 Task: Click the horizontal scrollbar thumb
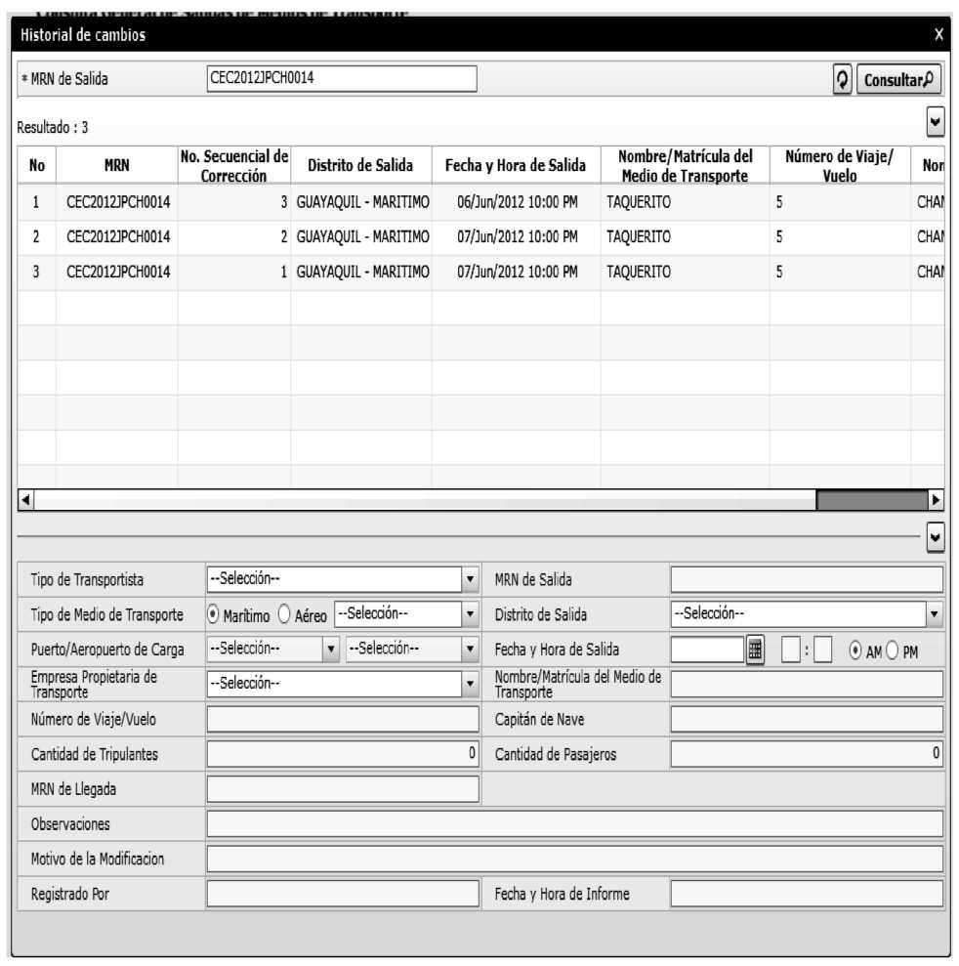coord(872,500)
